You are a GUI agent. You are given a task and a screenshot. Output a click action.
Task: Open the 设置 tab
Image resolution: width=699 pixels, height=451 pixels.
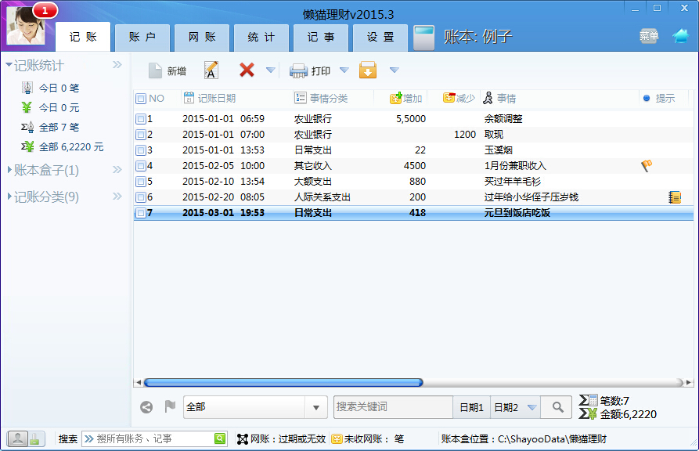coord(380,36)
